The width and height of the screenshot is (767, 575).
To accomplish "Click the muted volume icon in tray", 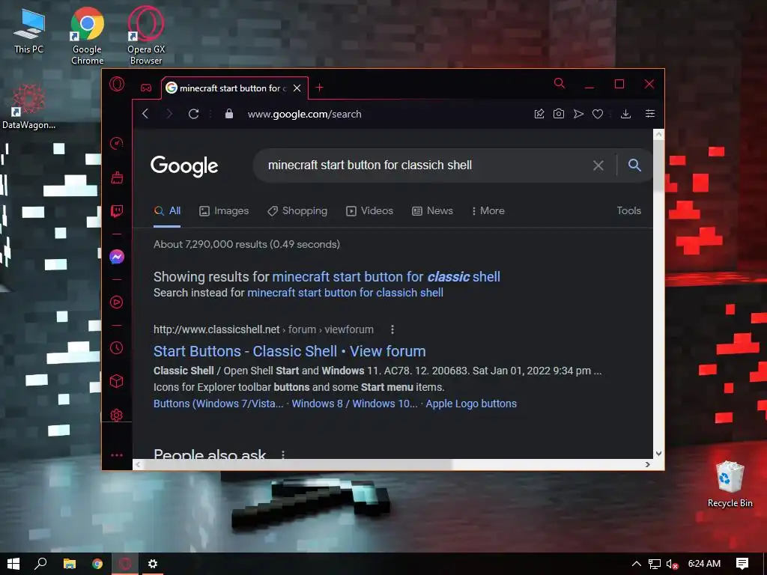I will click(x=672, y=565).
